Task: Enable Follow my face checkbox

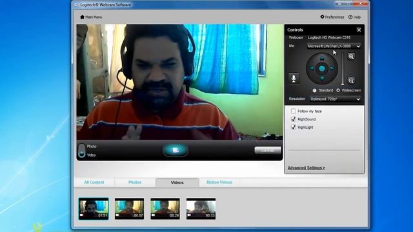Action: point(293,111)
